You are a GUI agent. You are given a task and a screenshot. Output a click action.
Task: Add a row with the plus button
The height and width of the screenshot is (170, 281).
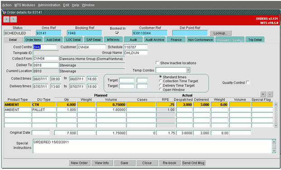(263, 94)
